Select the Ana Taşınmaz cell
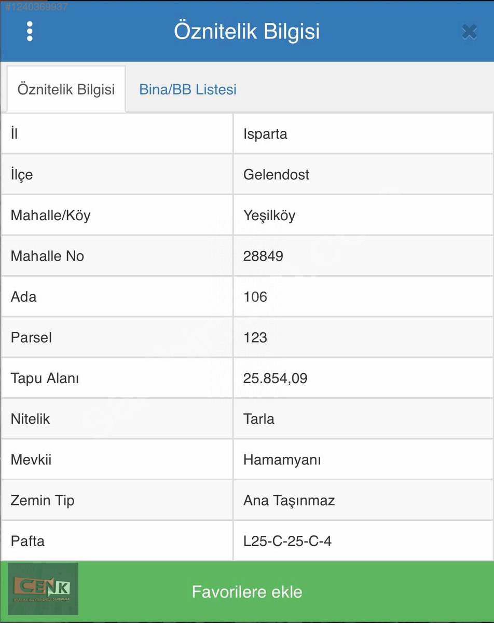 [x=363, y=500]
